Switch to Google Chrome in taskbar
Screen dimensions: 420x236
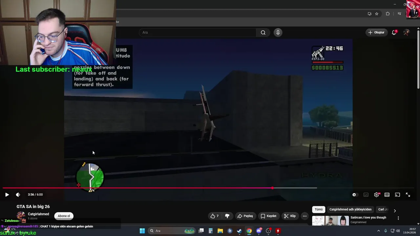pyautogui.click(x=249, y=231)
